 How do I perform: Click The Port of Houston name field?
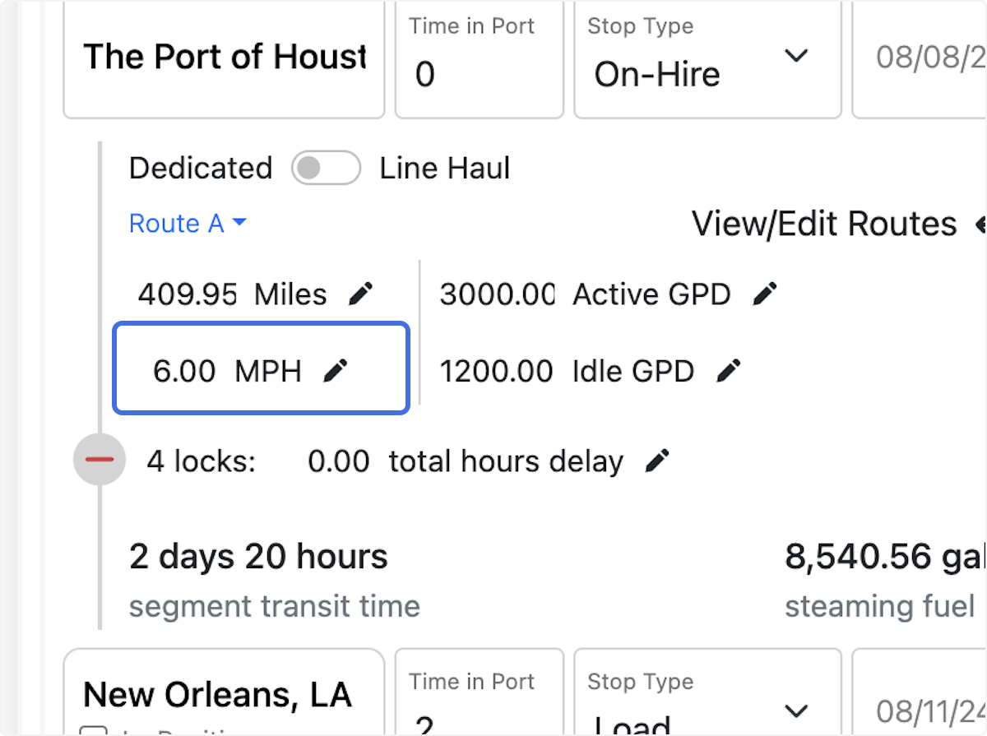tap(222, 57)
